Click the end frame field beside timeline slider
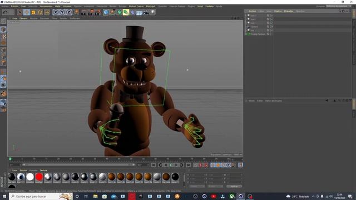 (x=142, y=165)
